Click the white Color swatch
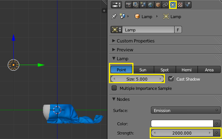This screenshot has height=139, width=222. click(182, 123)
